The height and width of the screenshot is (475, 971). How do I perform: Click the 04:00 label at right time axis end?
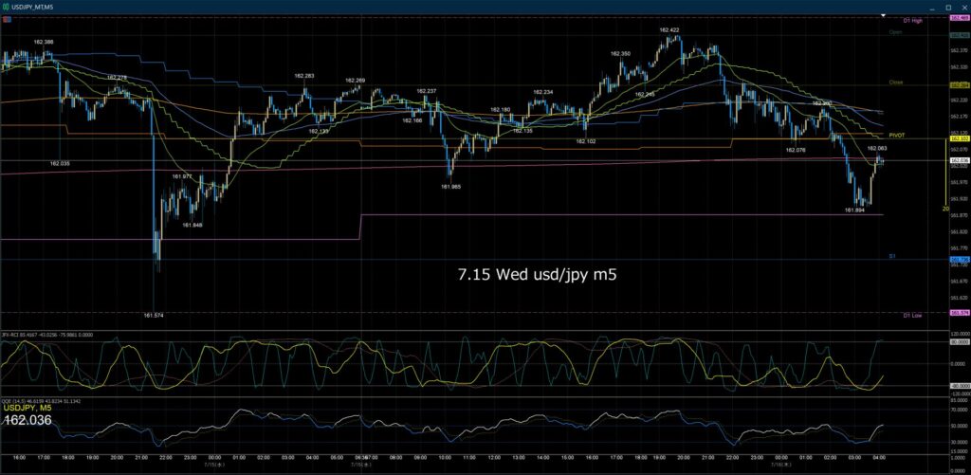click(x=879, y=459)
